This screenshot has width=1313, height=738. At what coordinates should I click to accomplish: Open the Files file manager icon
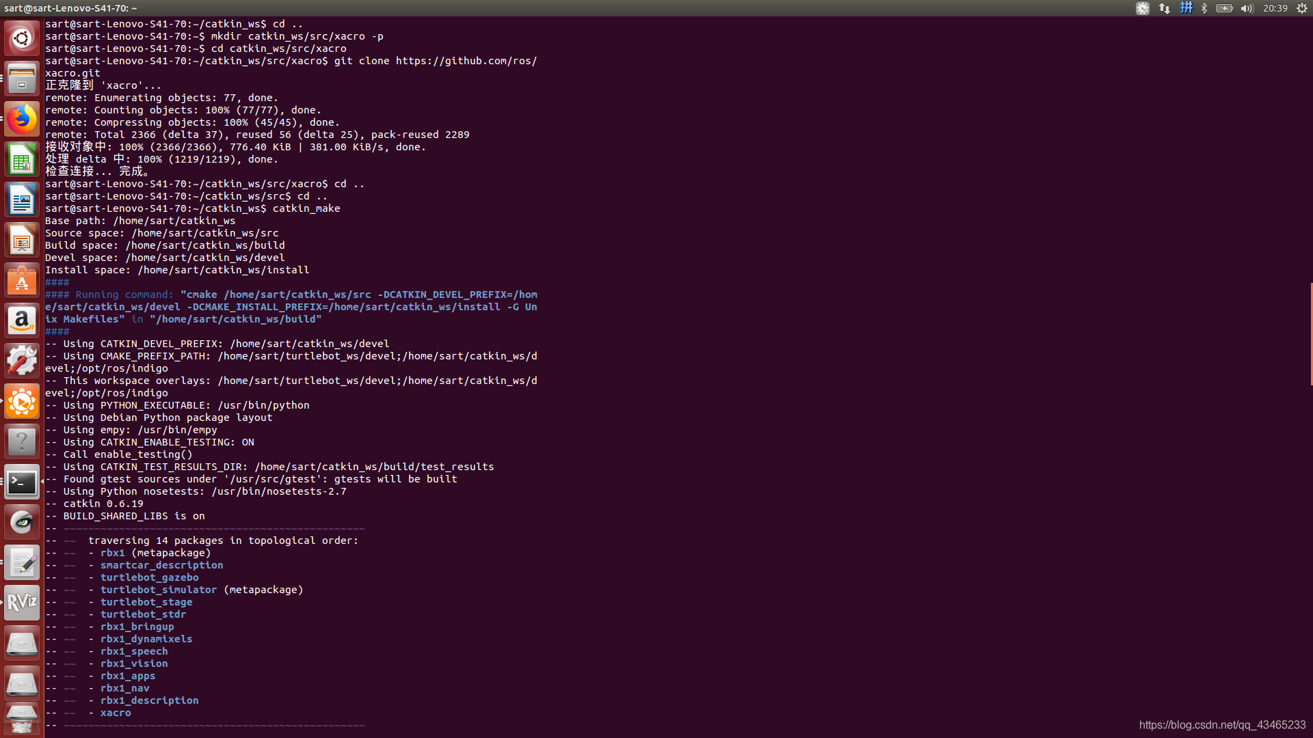22,79
